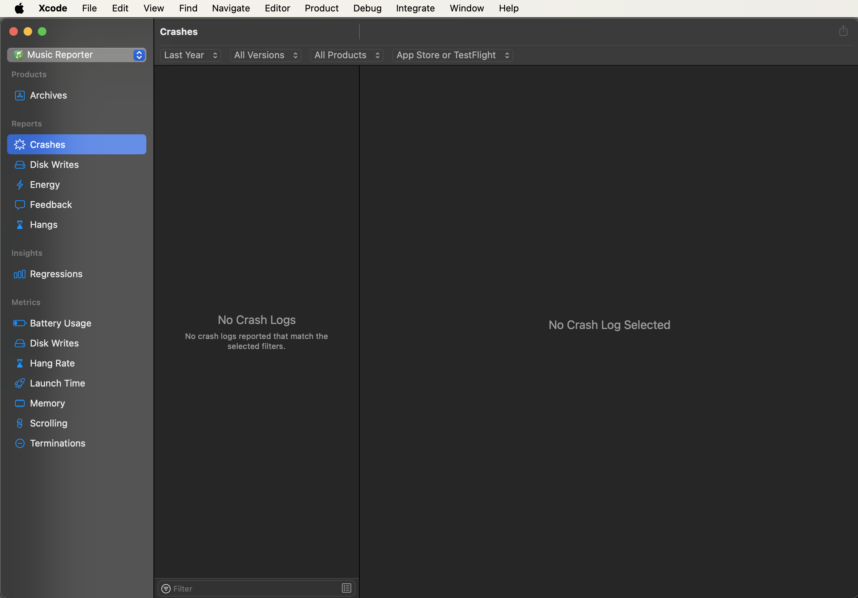Click the Feedback speech bubble icon
This screenshot has height=598, width=858.
click(19, 205)
